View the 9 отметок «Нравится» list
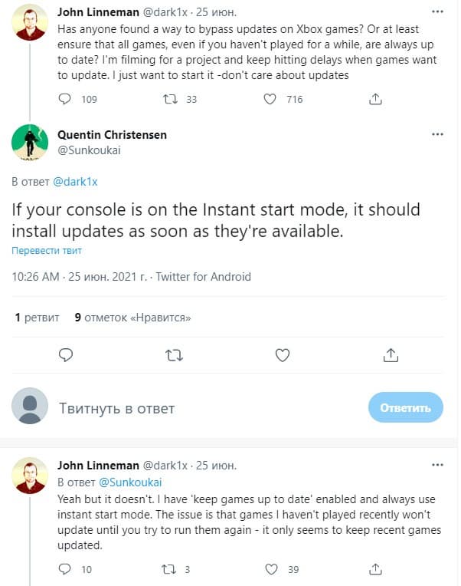Viewport: 461px width, 586px height. (132, 317)
